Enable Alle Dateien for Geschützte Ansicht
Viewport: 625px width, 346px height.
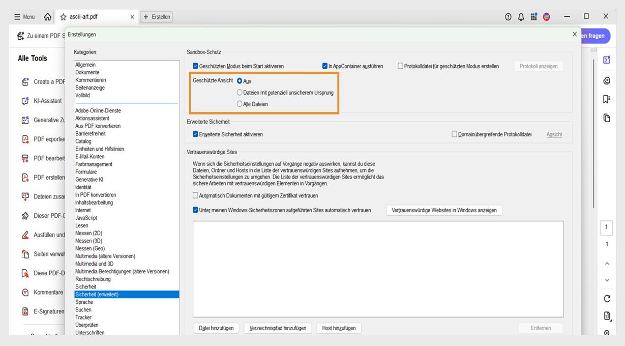240,104
